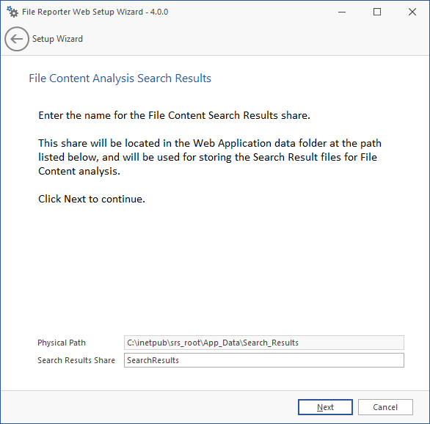
Task: Go back using the circular arrow icon
Action: 17,39
